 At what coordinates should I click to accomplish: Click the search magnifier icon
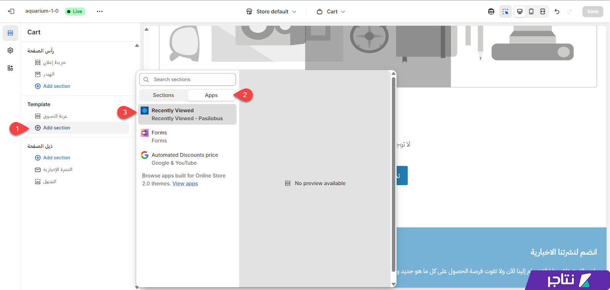(x=146, y=79)
